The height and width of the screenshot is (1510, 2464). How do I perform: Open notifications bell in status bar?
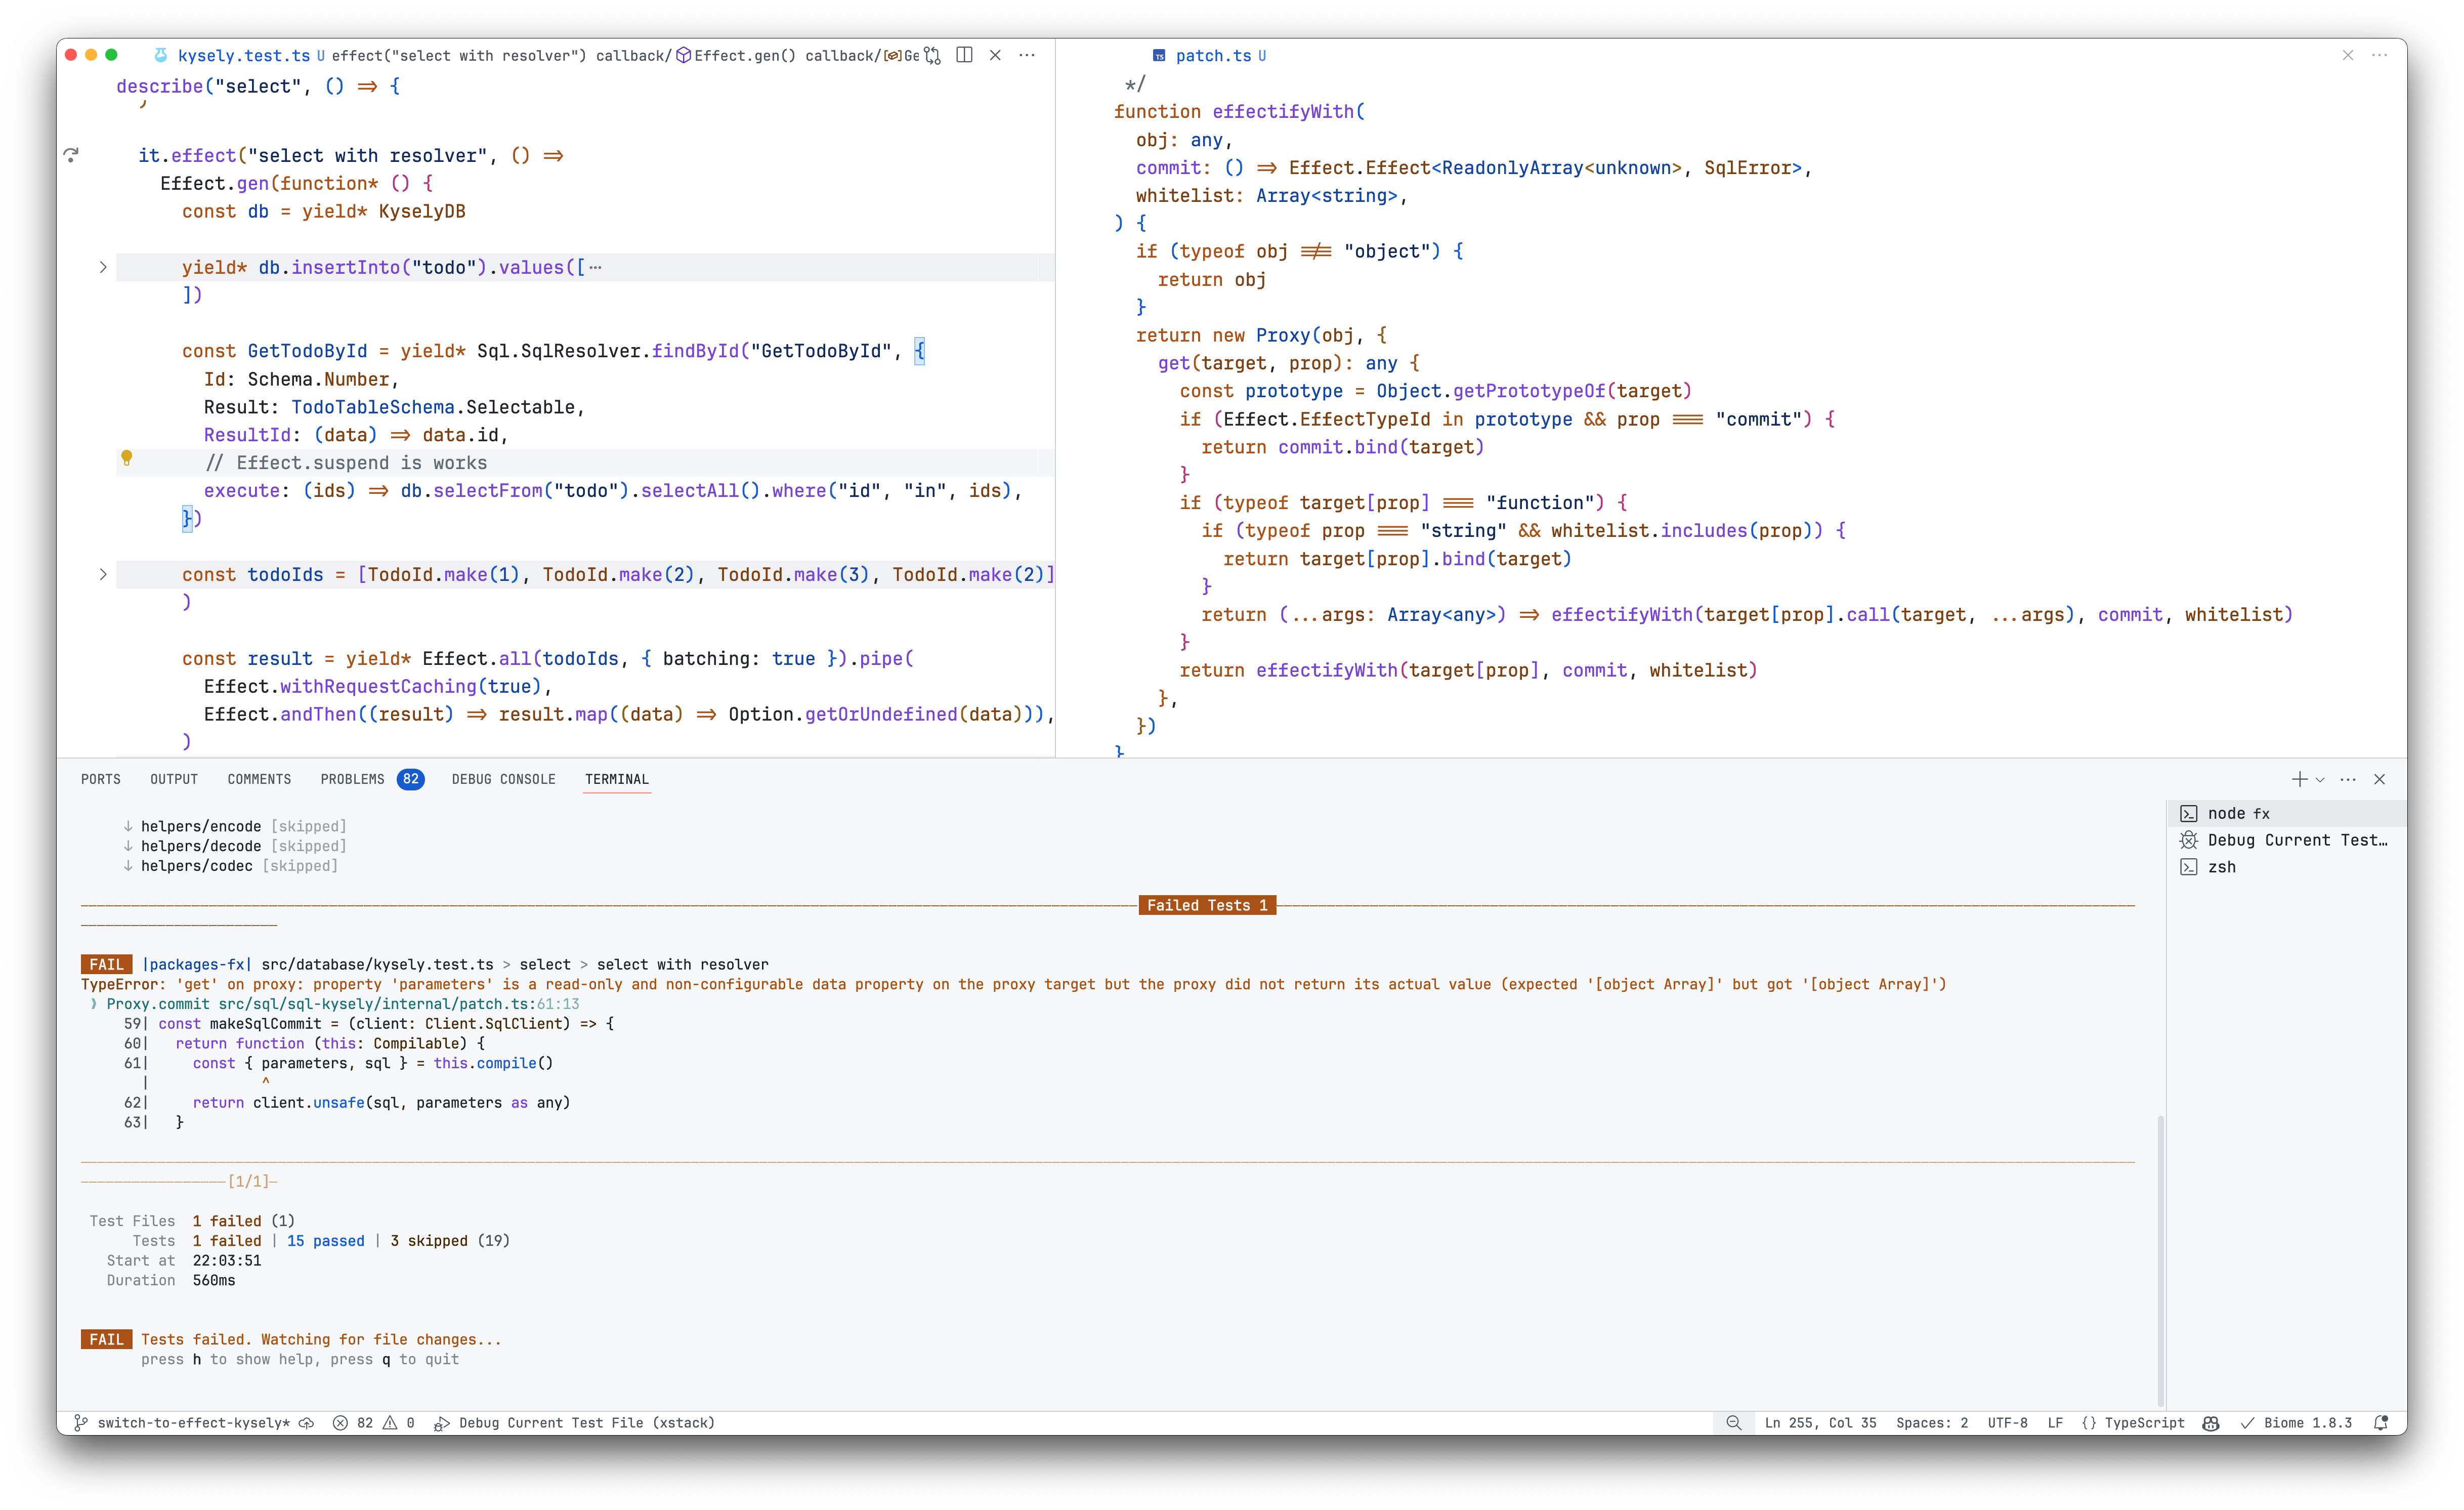[2381, 1423]
